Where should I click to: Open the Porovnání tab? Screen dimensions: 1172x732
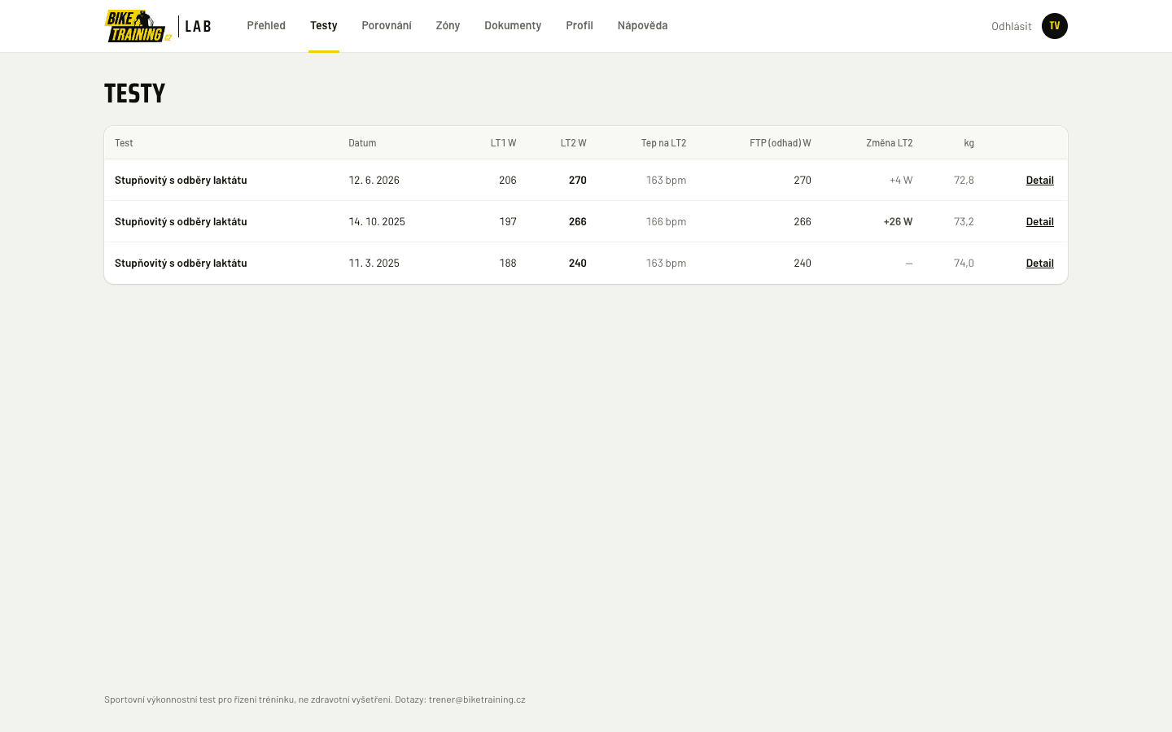click(387, 26)
